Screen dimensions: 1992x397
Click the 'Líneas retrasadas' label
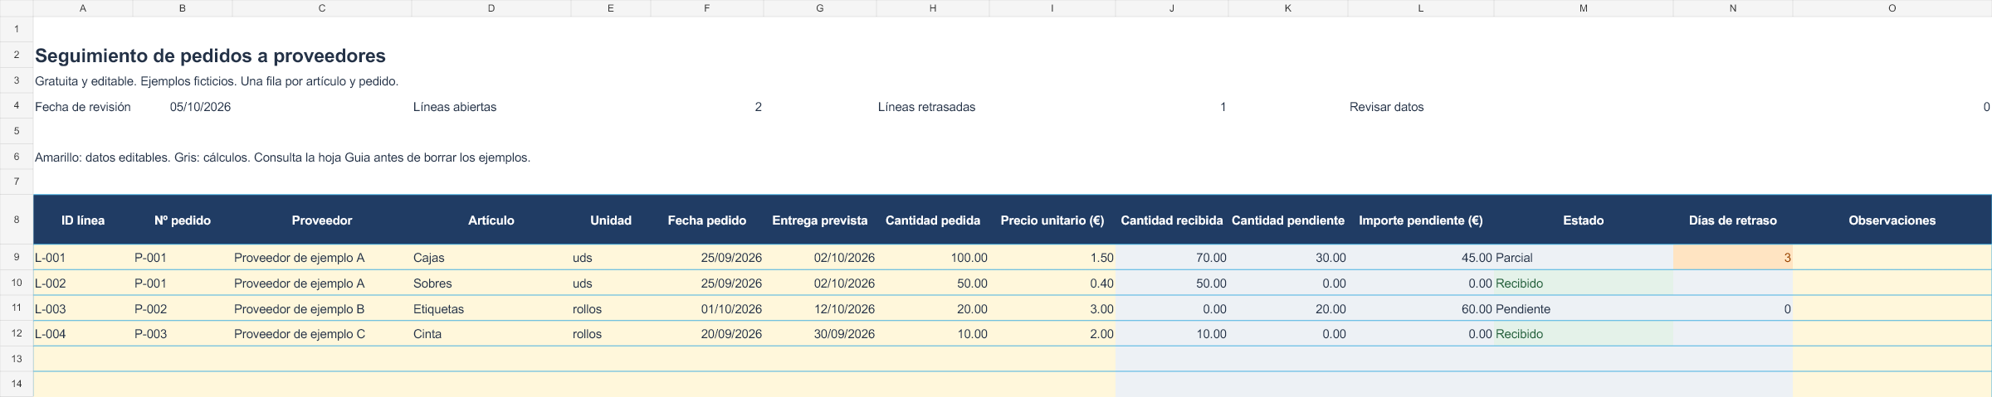(926, 107)
